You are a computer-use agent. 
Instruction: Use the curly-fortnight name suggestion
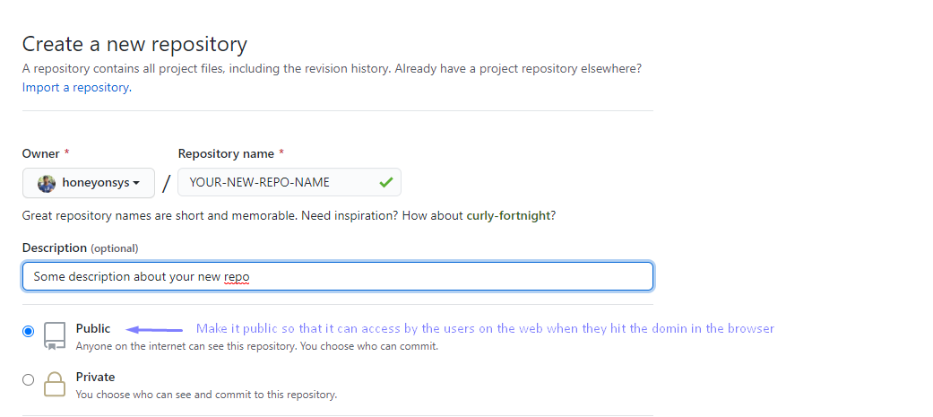508,215
